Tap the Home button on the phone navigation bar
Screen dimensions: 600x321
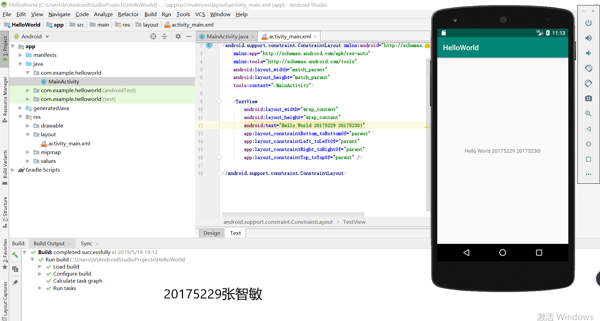503,253
